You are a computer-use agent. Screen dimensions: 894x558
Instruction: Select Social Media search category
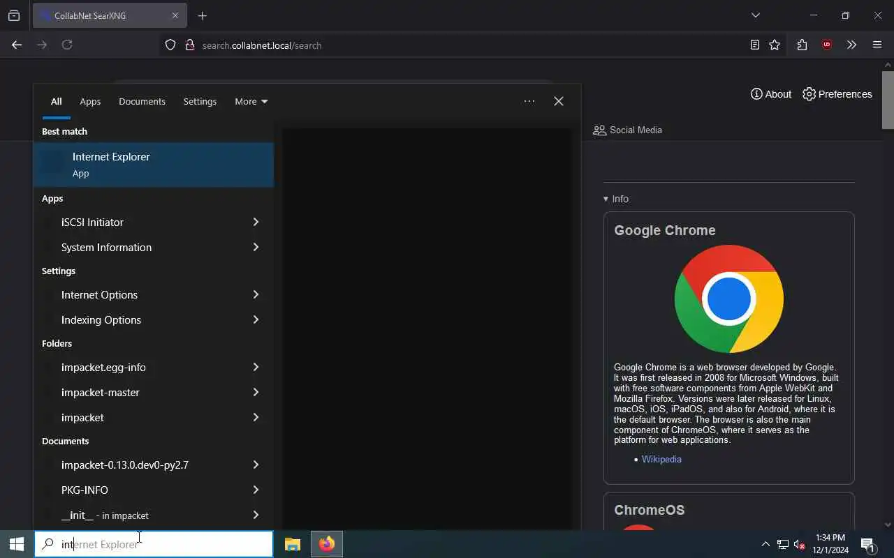[627, 130]
